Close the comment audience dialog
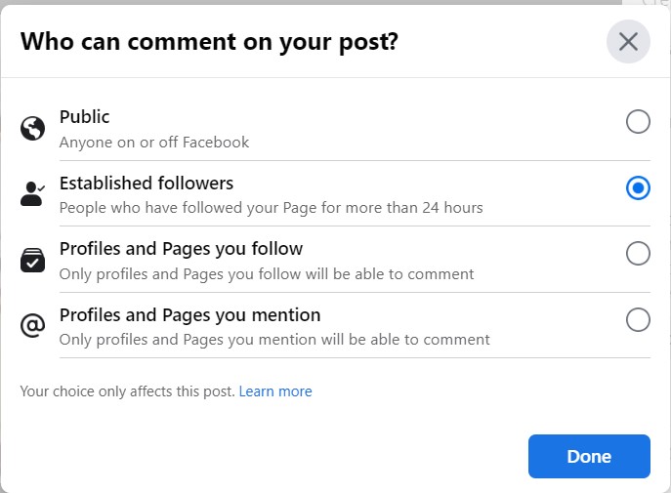Screen dimensions: 671x493 click(x=628, y=41)
